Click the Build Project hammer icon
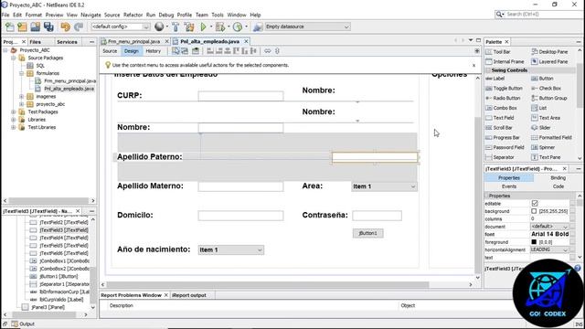The width and height of the screenshot is (585, 329). coord(175,27)
